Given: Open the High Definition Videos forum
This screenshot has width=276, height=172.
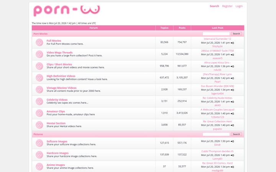Looking at the screenshot, I should pos(61,76).
